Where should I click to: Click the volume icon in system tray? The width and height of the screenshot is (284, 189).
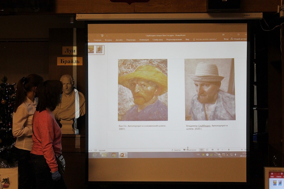coord(235,154)
